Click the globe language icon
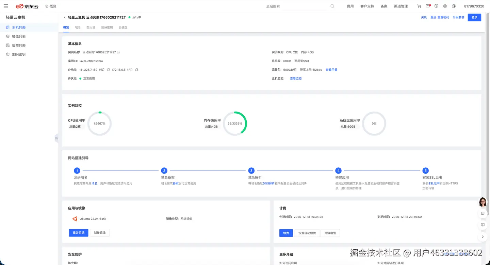Viewport: 490px width, 265px height. click(445, 6)
